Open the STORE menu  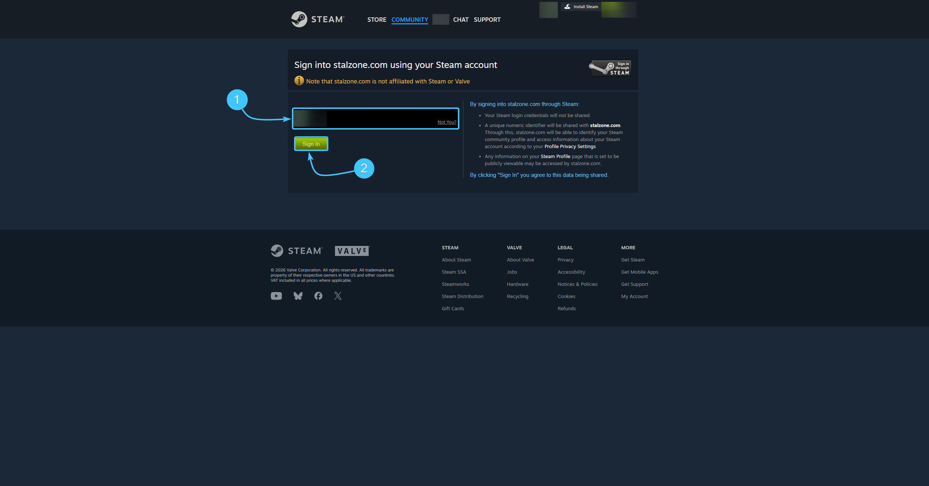tap(377, 20)
